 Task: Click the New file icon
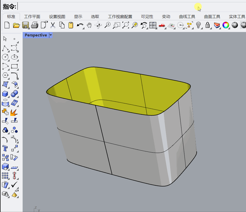[7, 25]
